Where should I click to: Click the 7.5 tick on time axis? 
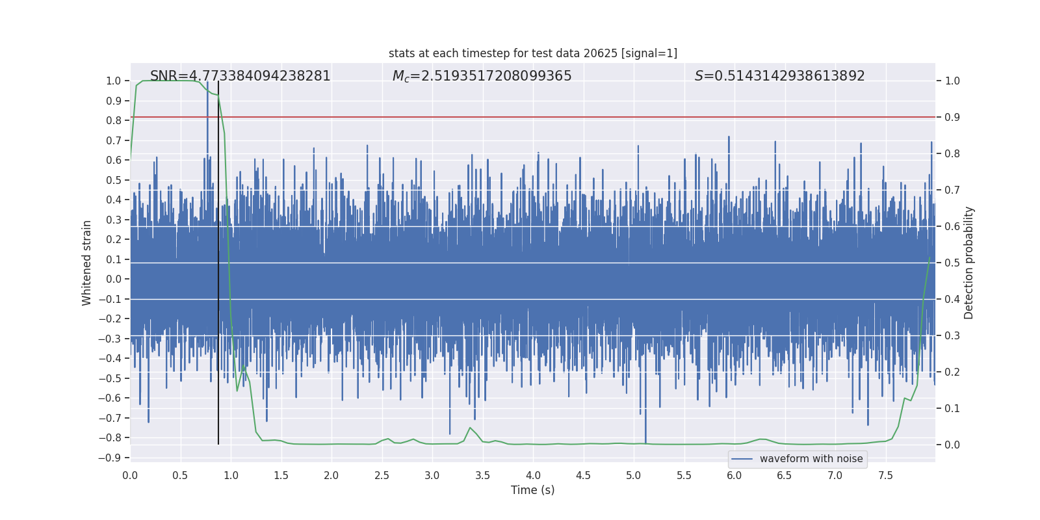[x=885, y=475]
